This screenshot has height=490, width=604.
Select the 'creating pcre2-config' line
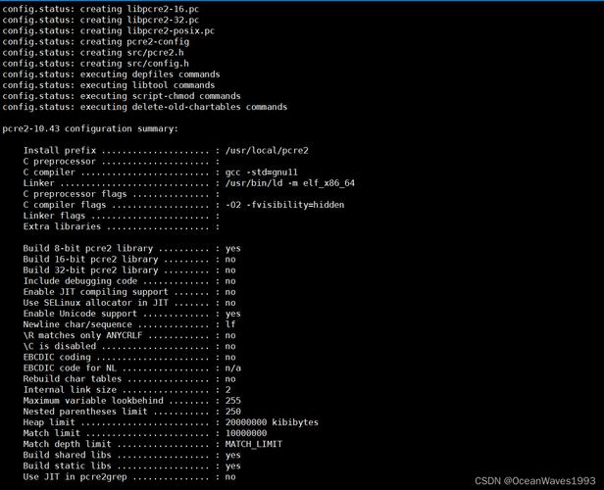pos(96,41)
